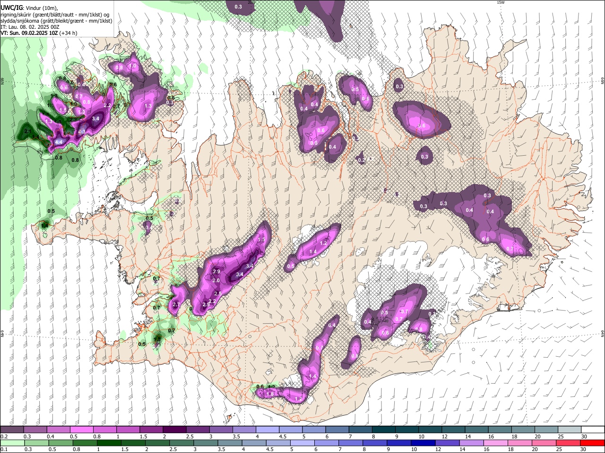
Task: Select the top-row legend swatch between 0.4 and 0.5
Action: pyautogui.click(x=58, y=429)
